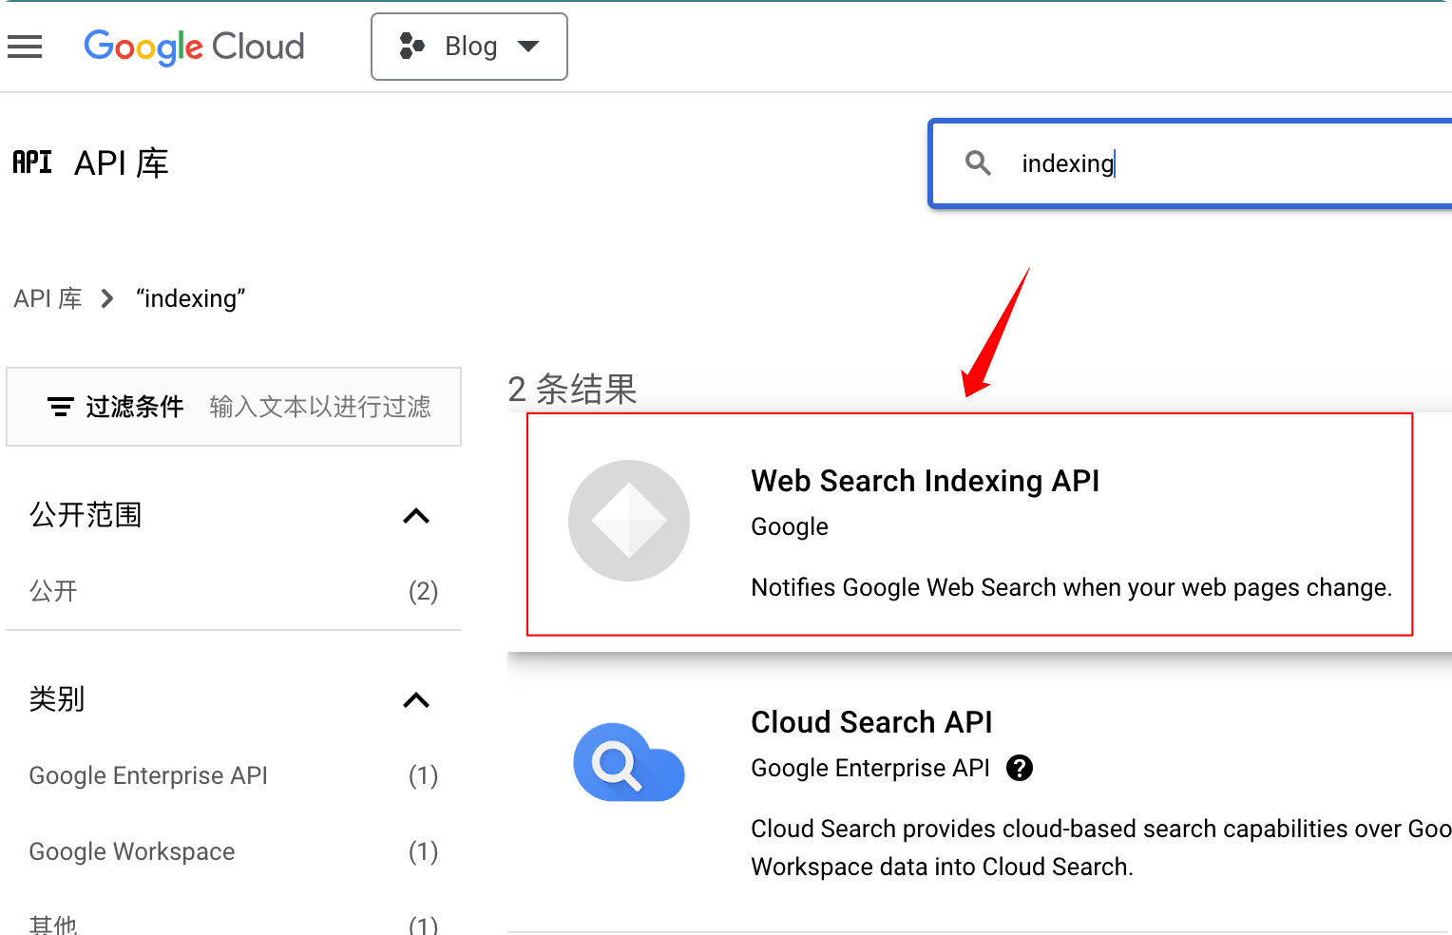Click the magnifier icon in search box
Screen dimensions: 1452x935
coord(978,163)
